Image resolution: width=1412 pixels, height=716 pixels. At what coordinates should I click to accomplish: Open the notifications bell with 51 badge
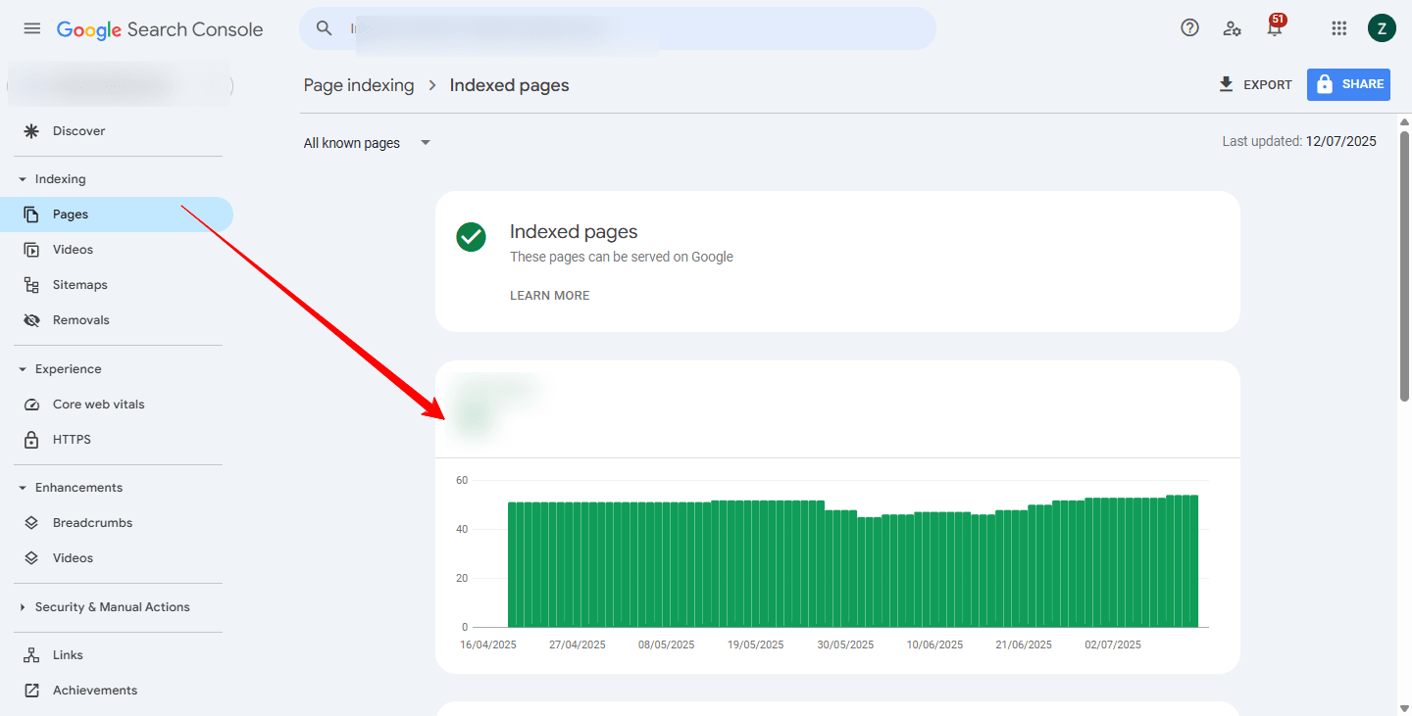1275,26
